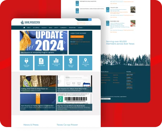Click the PHONE footer heading

(x=129, y=72)
